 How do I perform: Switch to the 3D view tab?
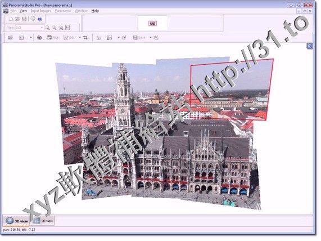[16, 221]
